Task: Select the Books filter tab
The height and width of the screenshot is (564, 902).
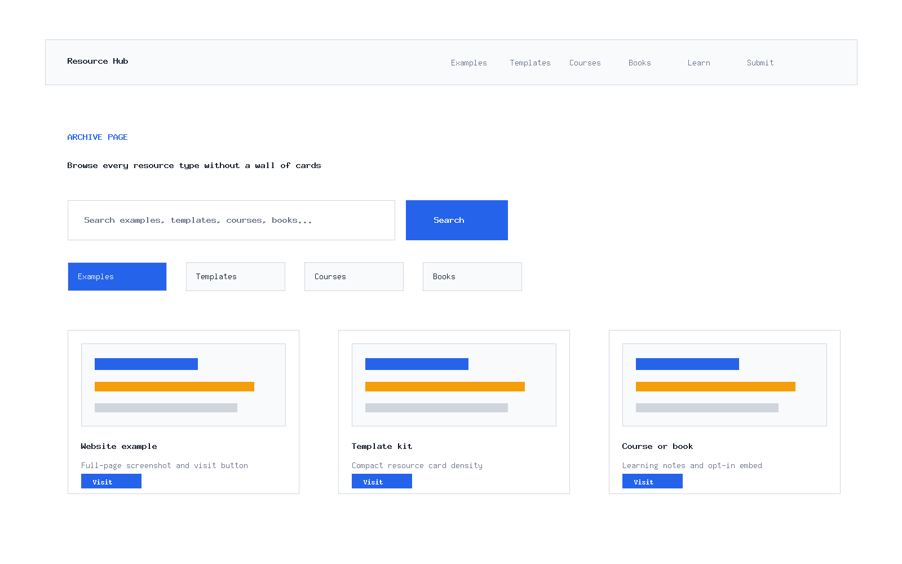Action: pyautogui.click(x=472, y=276)
